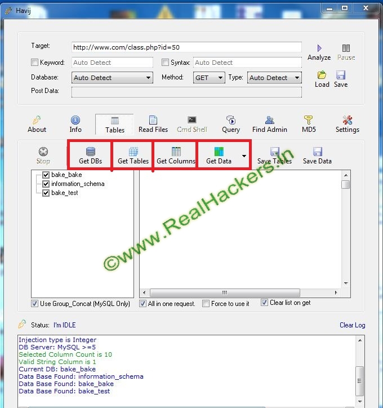This screenshot has height=408, width=383.
Task: Click the data pane scroll right arrow
Action: point(336,292)
